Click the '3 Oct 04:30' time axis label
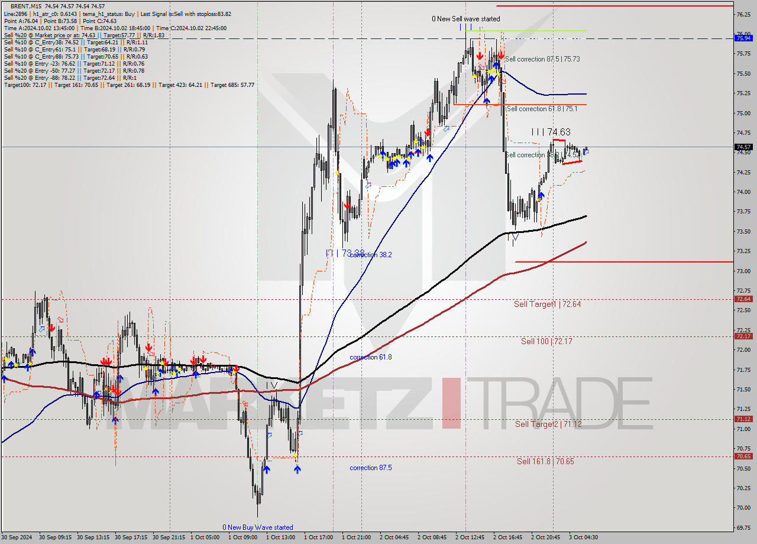The height and width of the screenshot is (544, 757). coord(584,537)
